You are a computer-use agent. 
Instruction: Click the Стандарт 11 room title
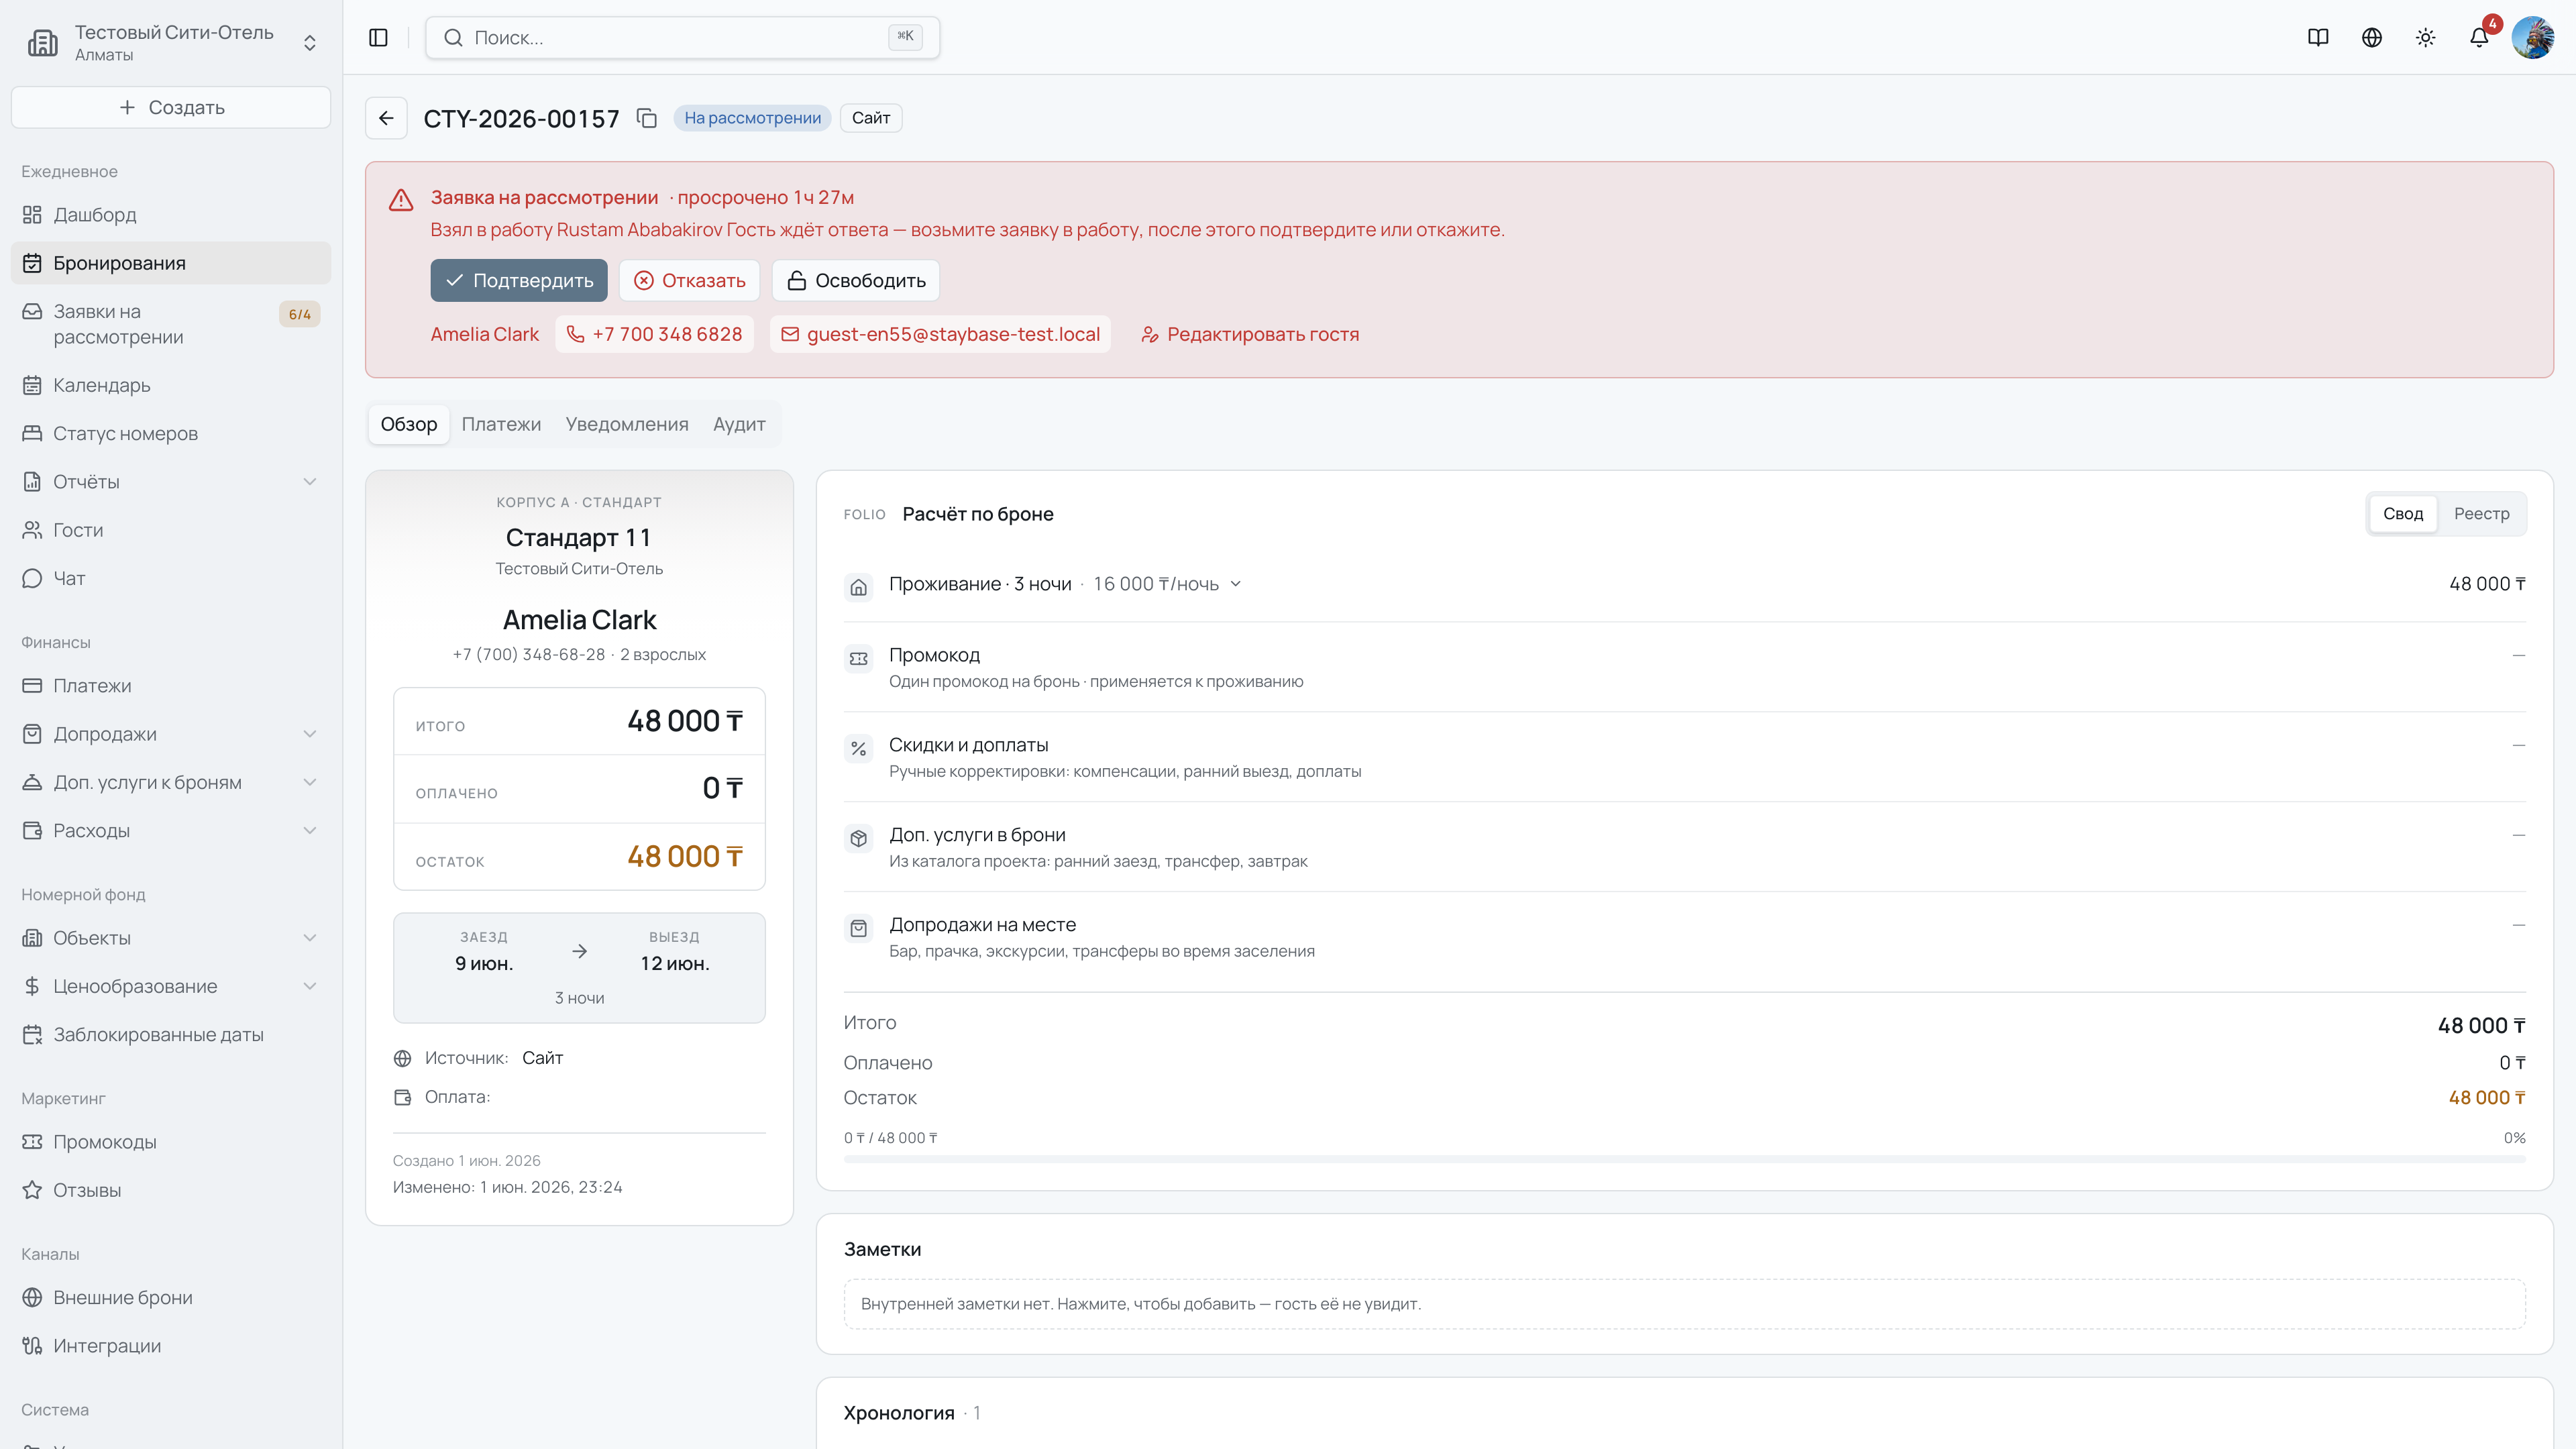tap(579, 538)
